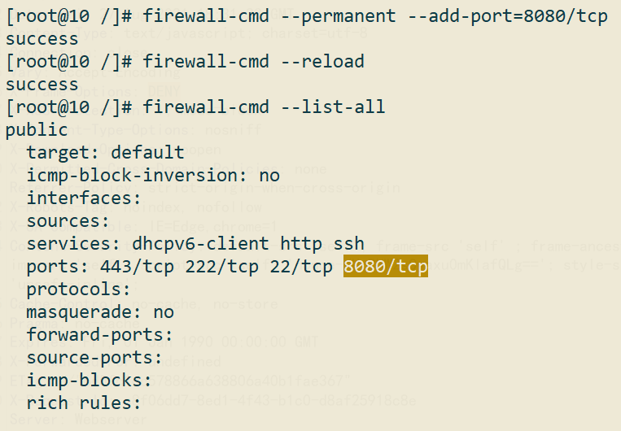Click the firewall-cmd --reload command line
The image size is (621, 431).
186,62
